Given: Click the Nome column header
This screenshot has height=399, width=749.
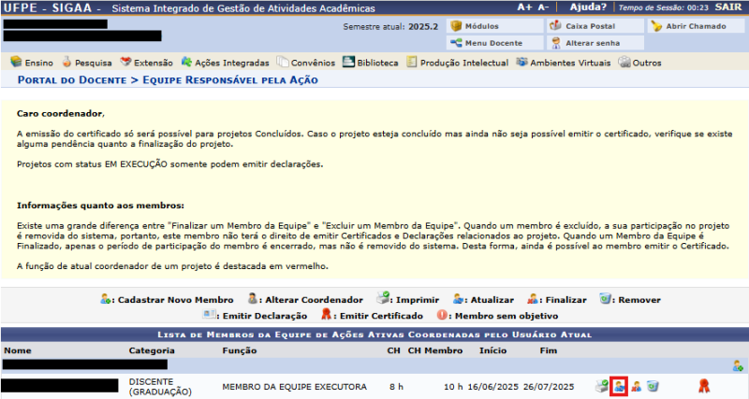Looking at the screenshot, I should 18,350.
